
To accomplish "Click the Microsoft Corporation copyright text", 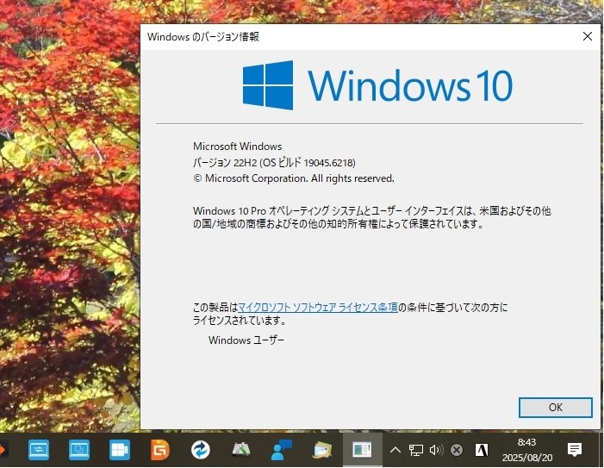I will pyautogui.click(x=294, y=178).
